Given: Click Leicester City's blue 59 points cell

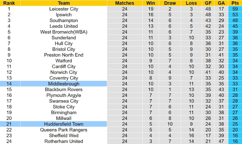Looking at the screenshot, I should [x=235, y=9].
